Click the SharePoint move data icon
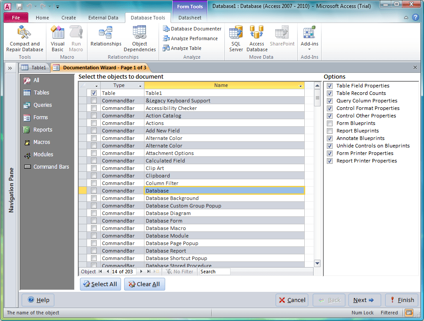Screen dimensions: 424x321 click(x=282, y=32)
